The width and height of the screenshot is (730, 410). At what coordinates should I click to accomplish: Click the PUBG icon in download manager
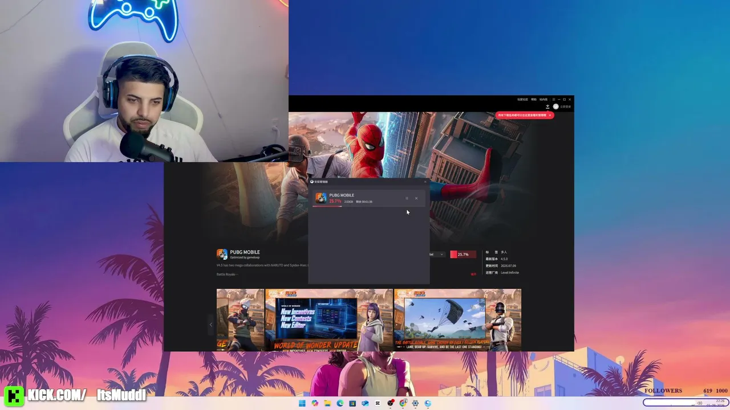pyautogui.click(x=321, y=198)
